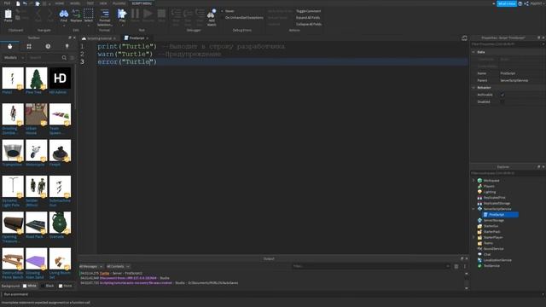The height and width of the screenshot is (307, 546).
Task: Open the All Contexts output dropdown
Action: click(x=118, y=267)
